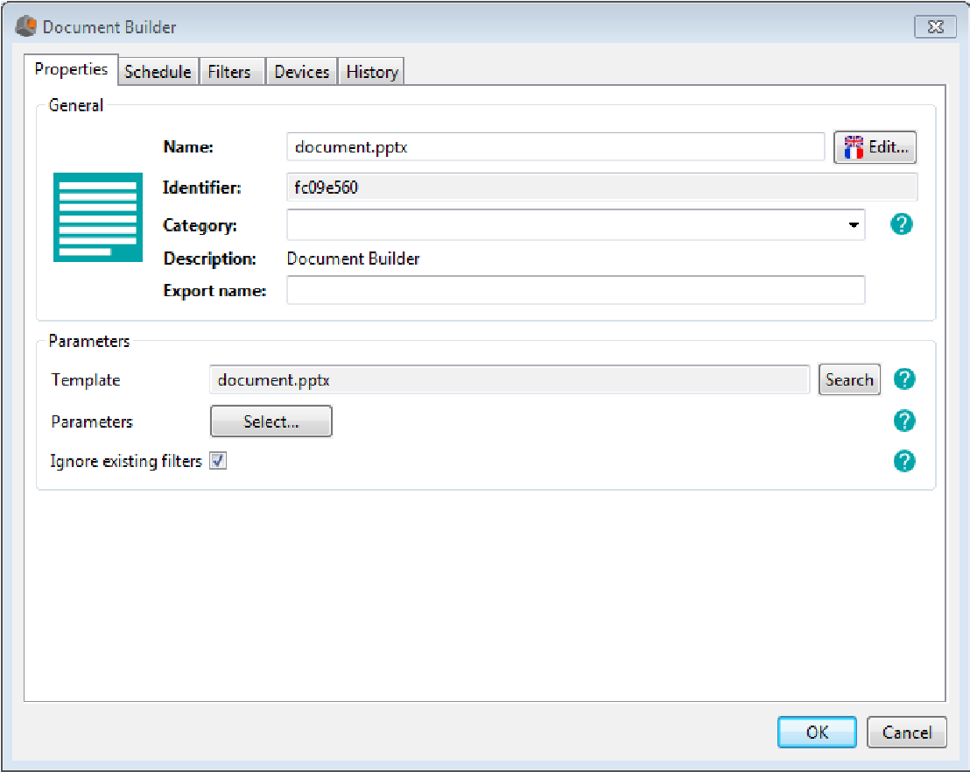View the History tab
Viewport: 970px width, 772px height.
372,72
